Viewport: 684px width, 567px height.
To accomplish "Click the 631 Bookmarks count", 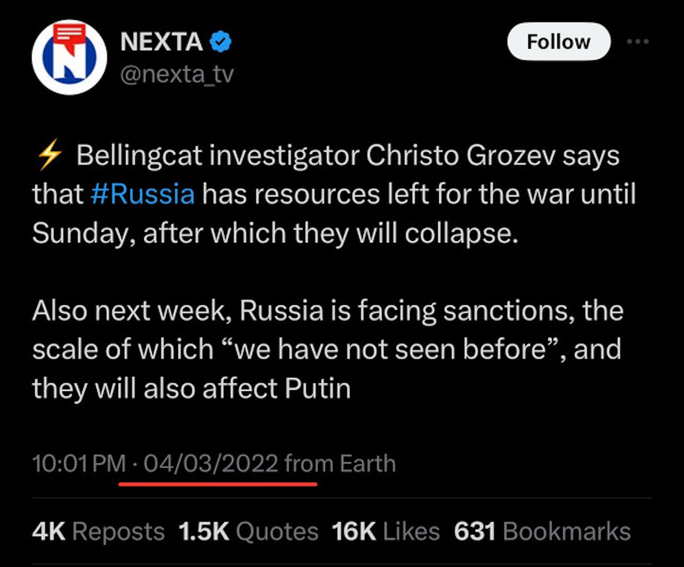I will pyautogui.click(x=542, y=531).
